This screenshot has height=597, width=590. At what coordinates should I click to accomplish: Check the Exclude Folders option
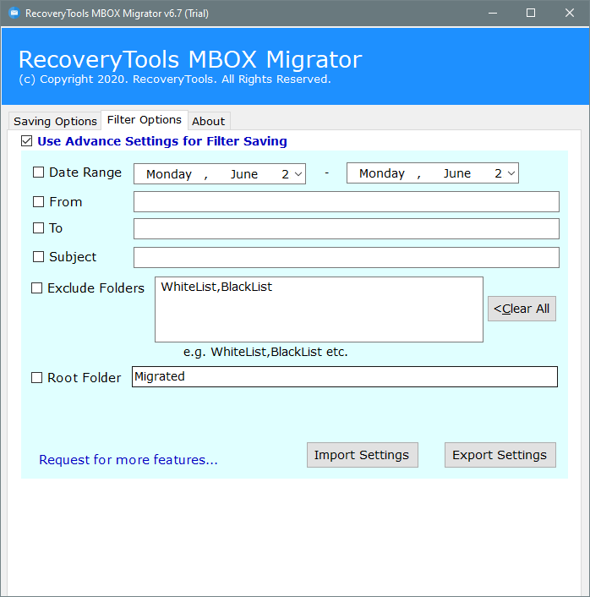point(36,288)
